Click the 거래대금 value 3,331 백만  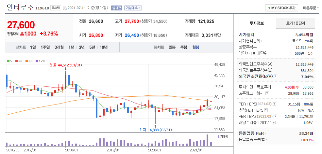point(211,35)
